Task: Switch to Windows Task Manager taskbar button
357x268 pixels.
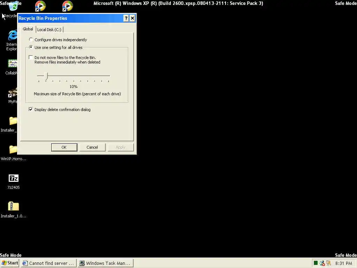Action: coord(105,263)
